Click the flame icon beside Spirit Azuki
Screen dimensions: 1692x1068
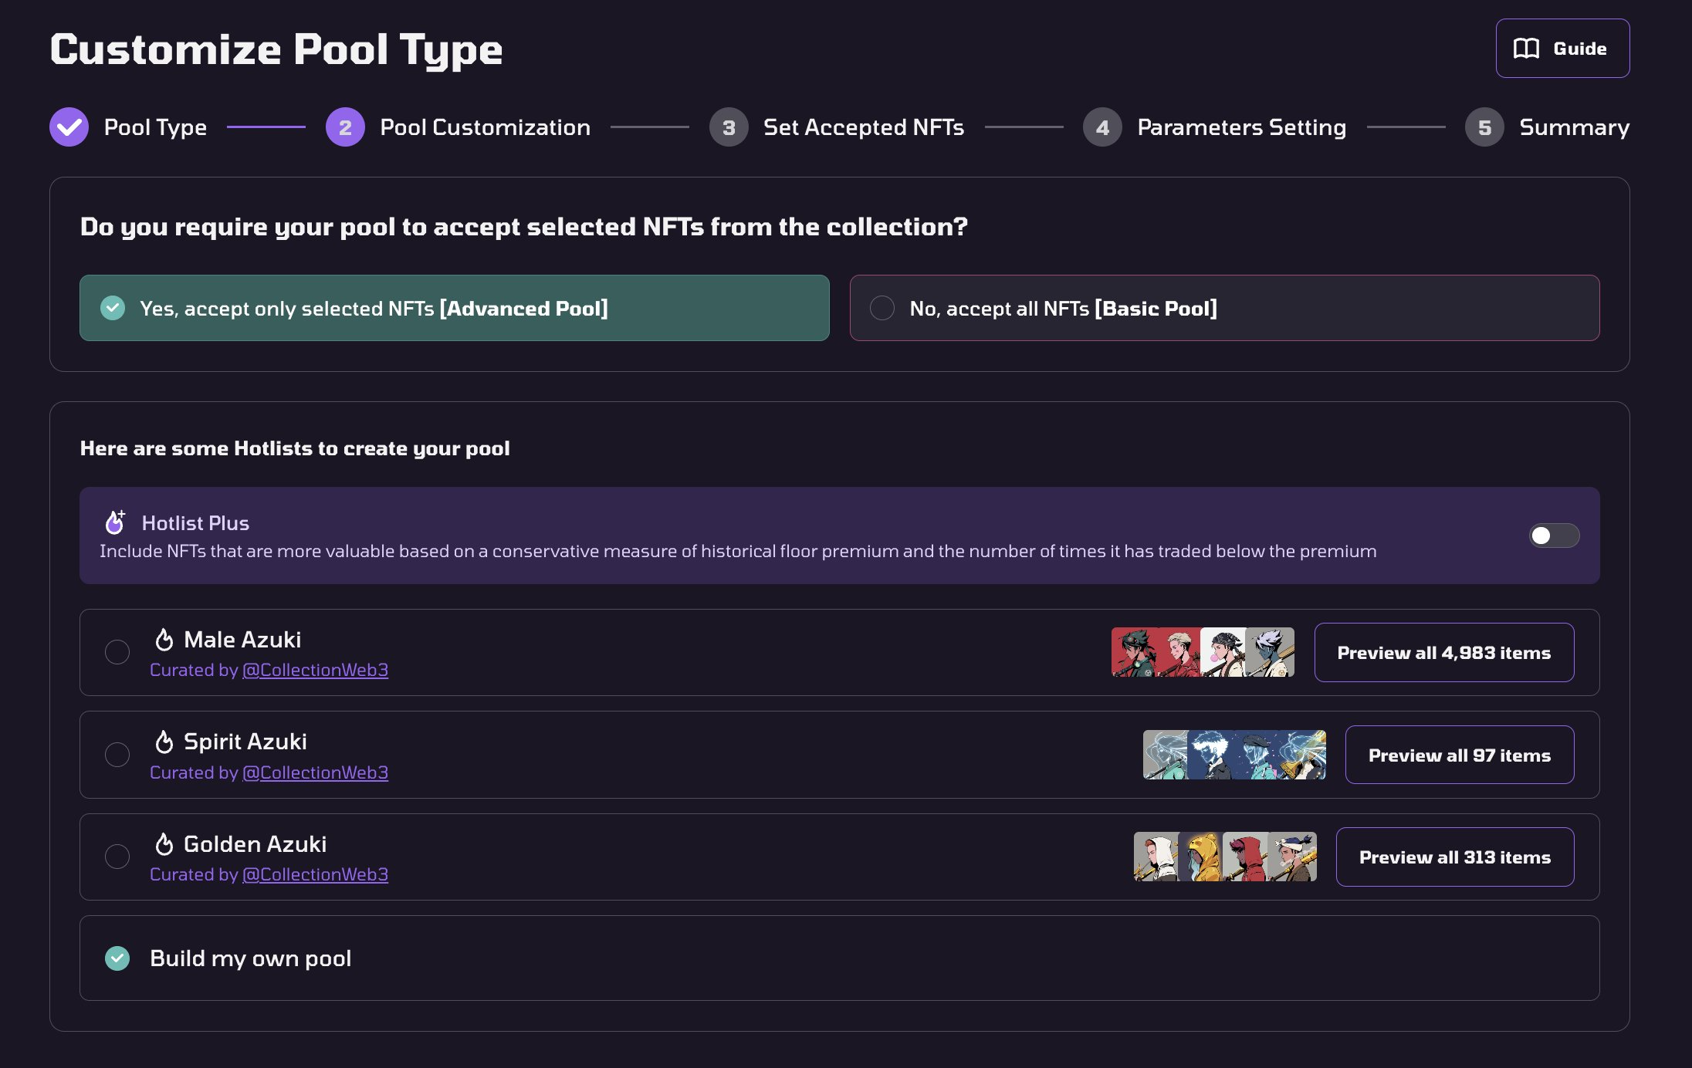pyautogui.click(x=164, y=742)
